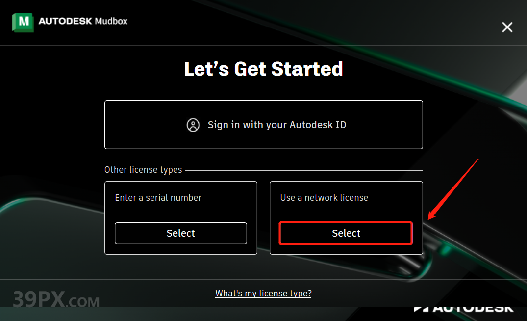Click the Mudbox word in the title
This screenshot has width=527, height=321.
pyautogui.click(x=112, y=21)
